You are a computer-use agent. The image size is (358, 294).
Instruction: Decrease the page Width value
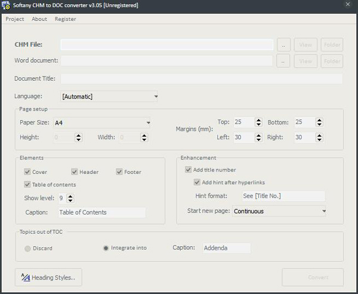pos(144,140)
